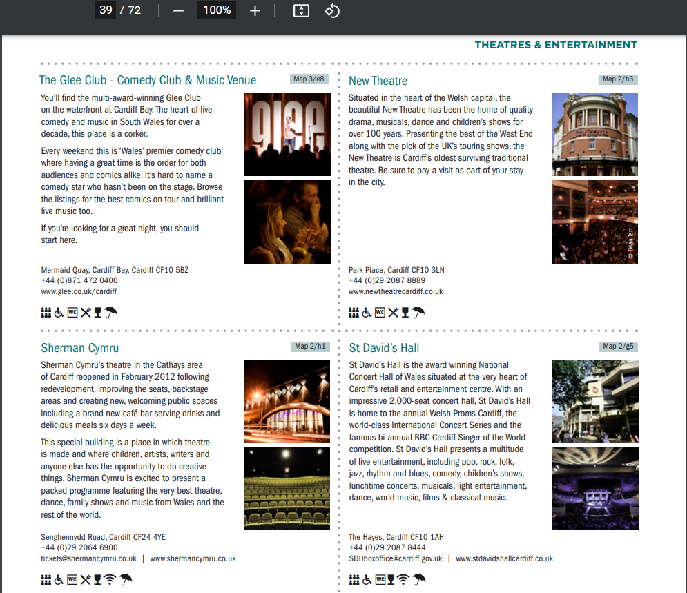Click New Theatre WC toilets icon
The height and width of the screenshot is (593, 687).
380,312
